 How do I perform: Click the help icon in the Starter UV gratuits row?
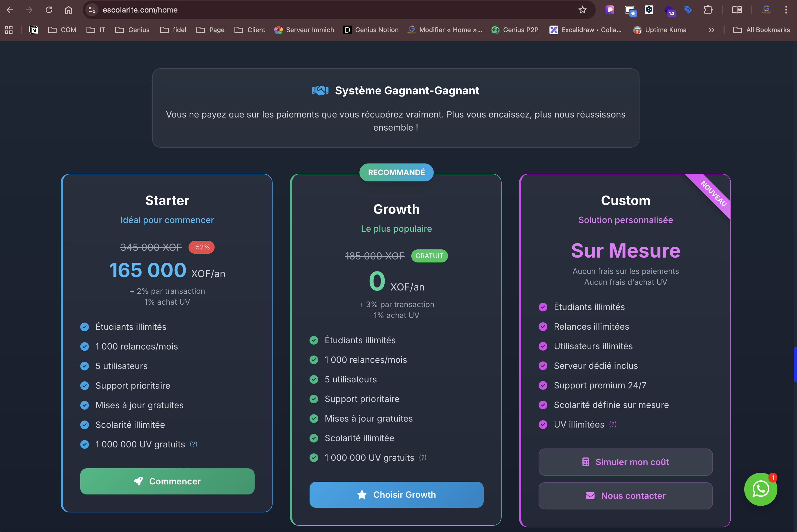point(193,444)
